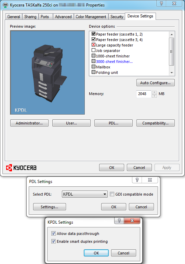
Task: Switch to the Color Management tab
Action: 91,17
